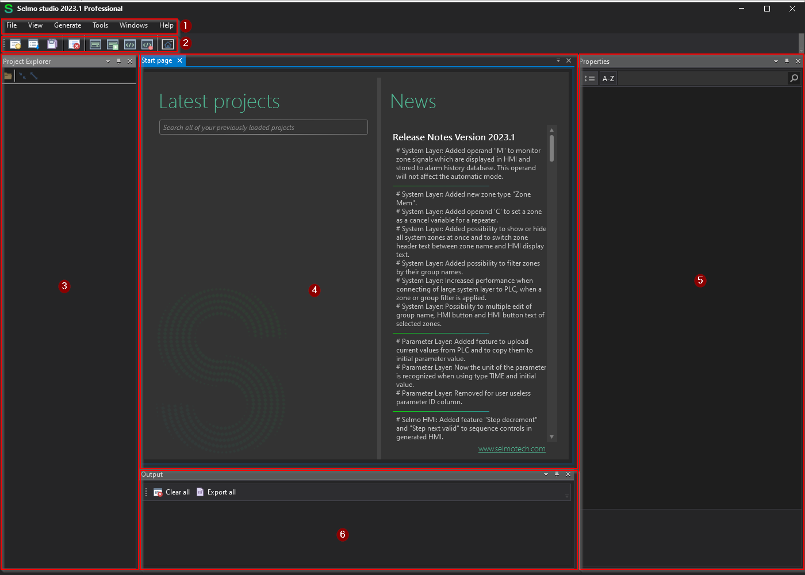Open the www.selmotech.com link
This screenshot has width=805, height=575.
click(512, 449)
